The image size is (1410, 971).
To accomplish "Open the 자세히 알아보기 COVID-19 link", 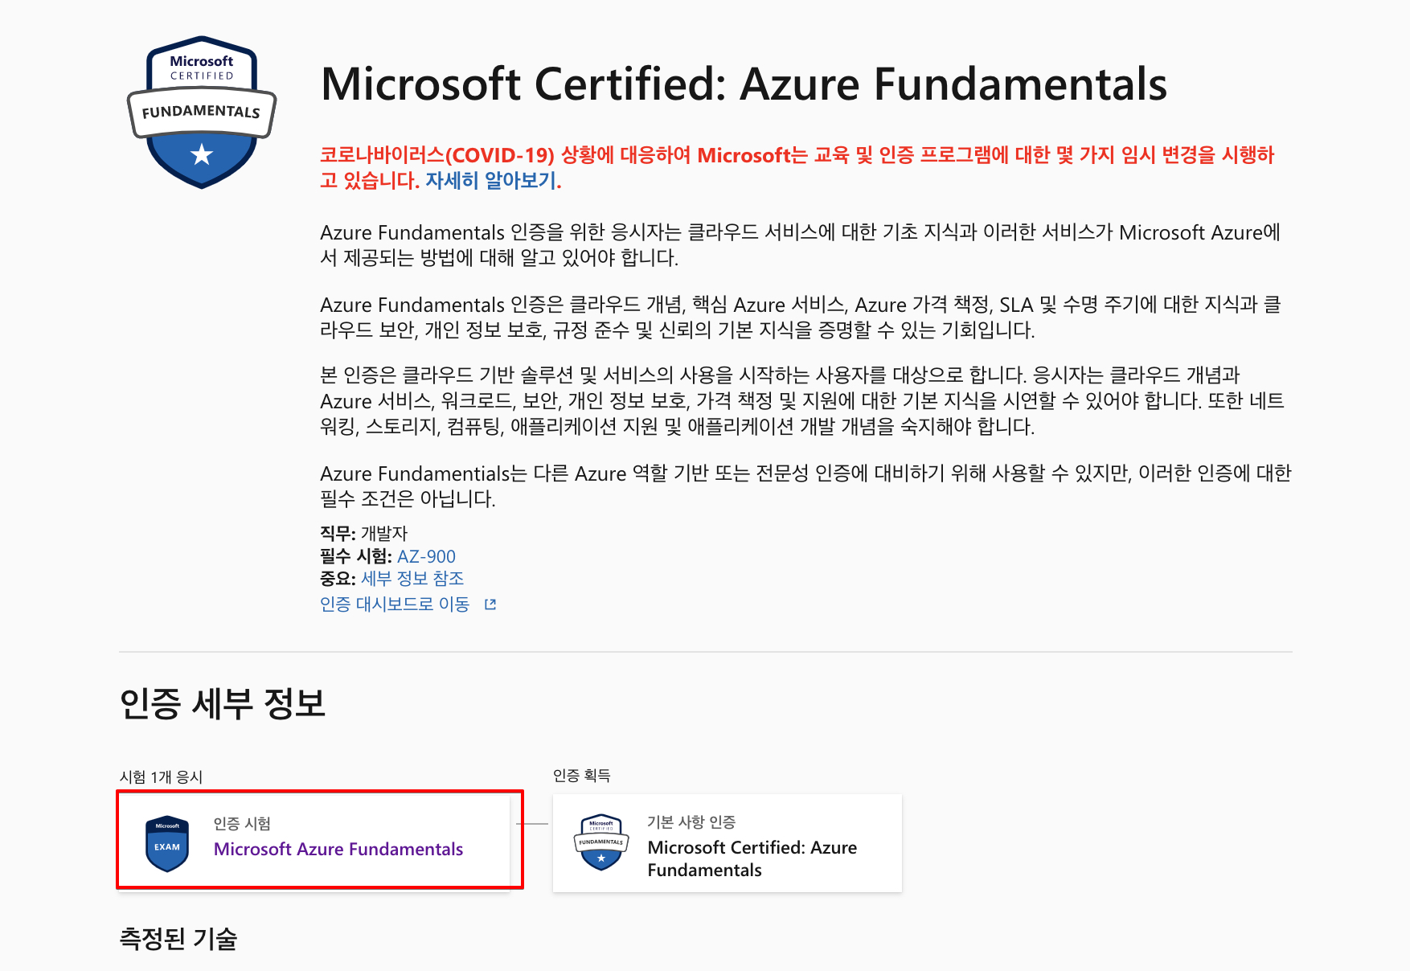I will [490, 181].
